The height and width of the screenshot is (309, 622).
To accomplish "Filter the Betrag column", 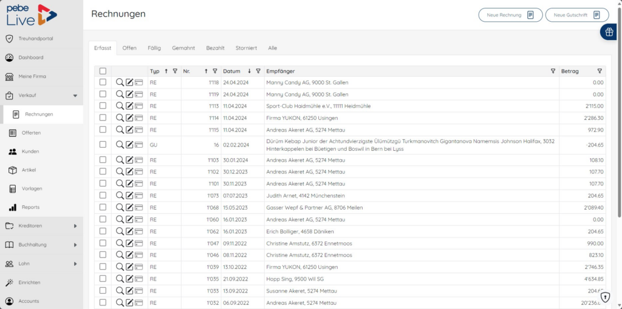I will point(600,71).
